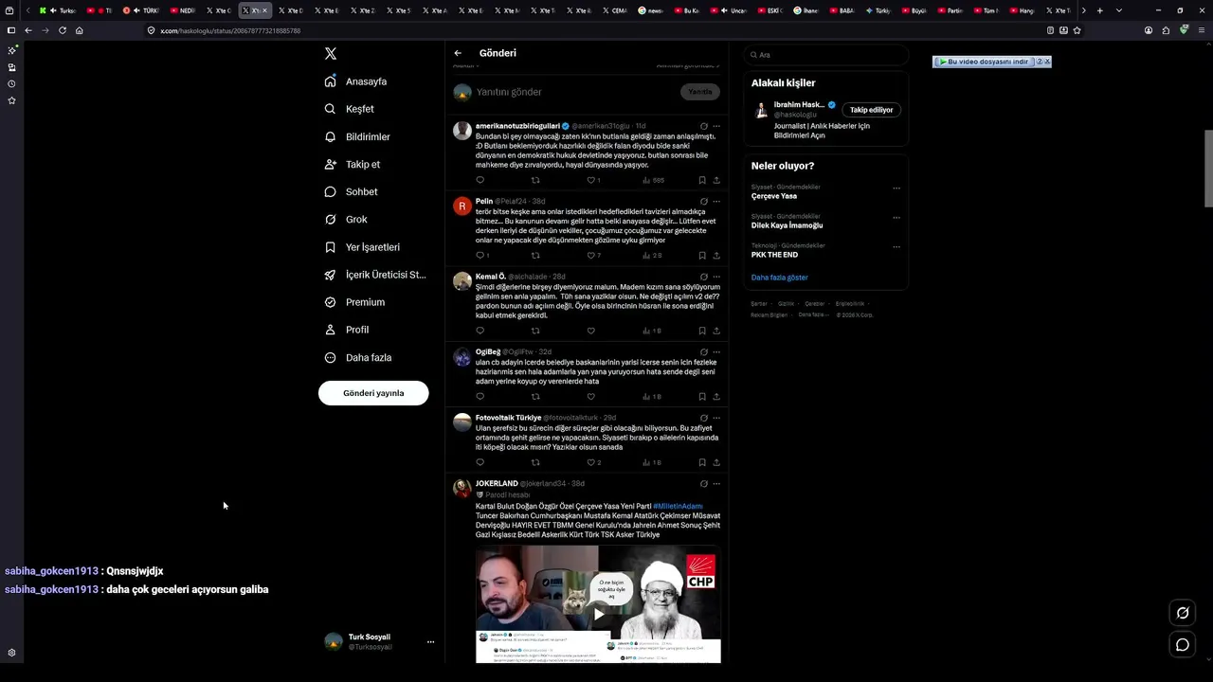Open more options on OgiBeğ's post
1213x682 pixels.
716,352
